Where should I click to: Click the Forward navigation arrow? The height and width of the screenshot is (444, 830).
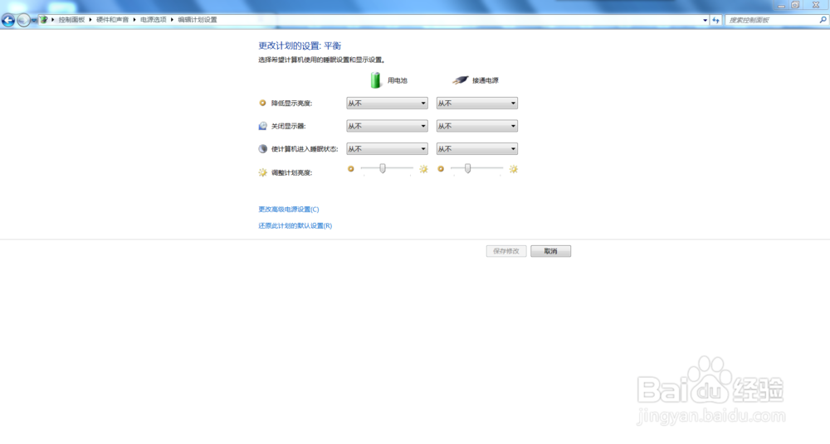pyautogui.click(x=23, y=20)
